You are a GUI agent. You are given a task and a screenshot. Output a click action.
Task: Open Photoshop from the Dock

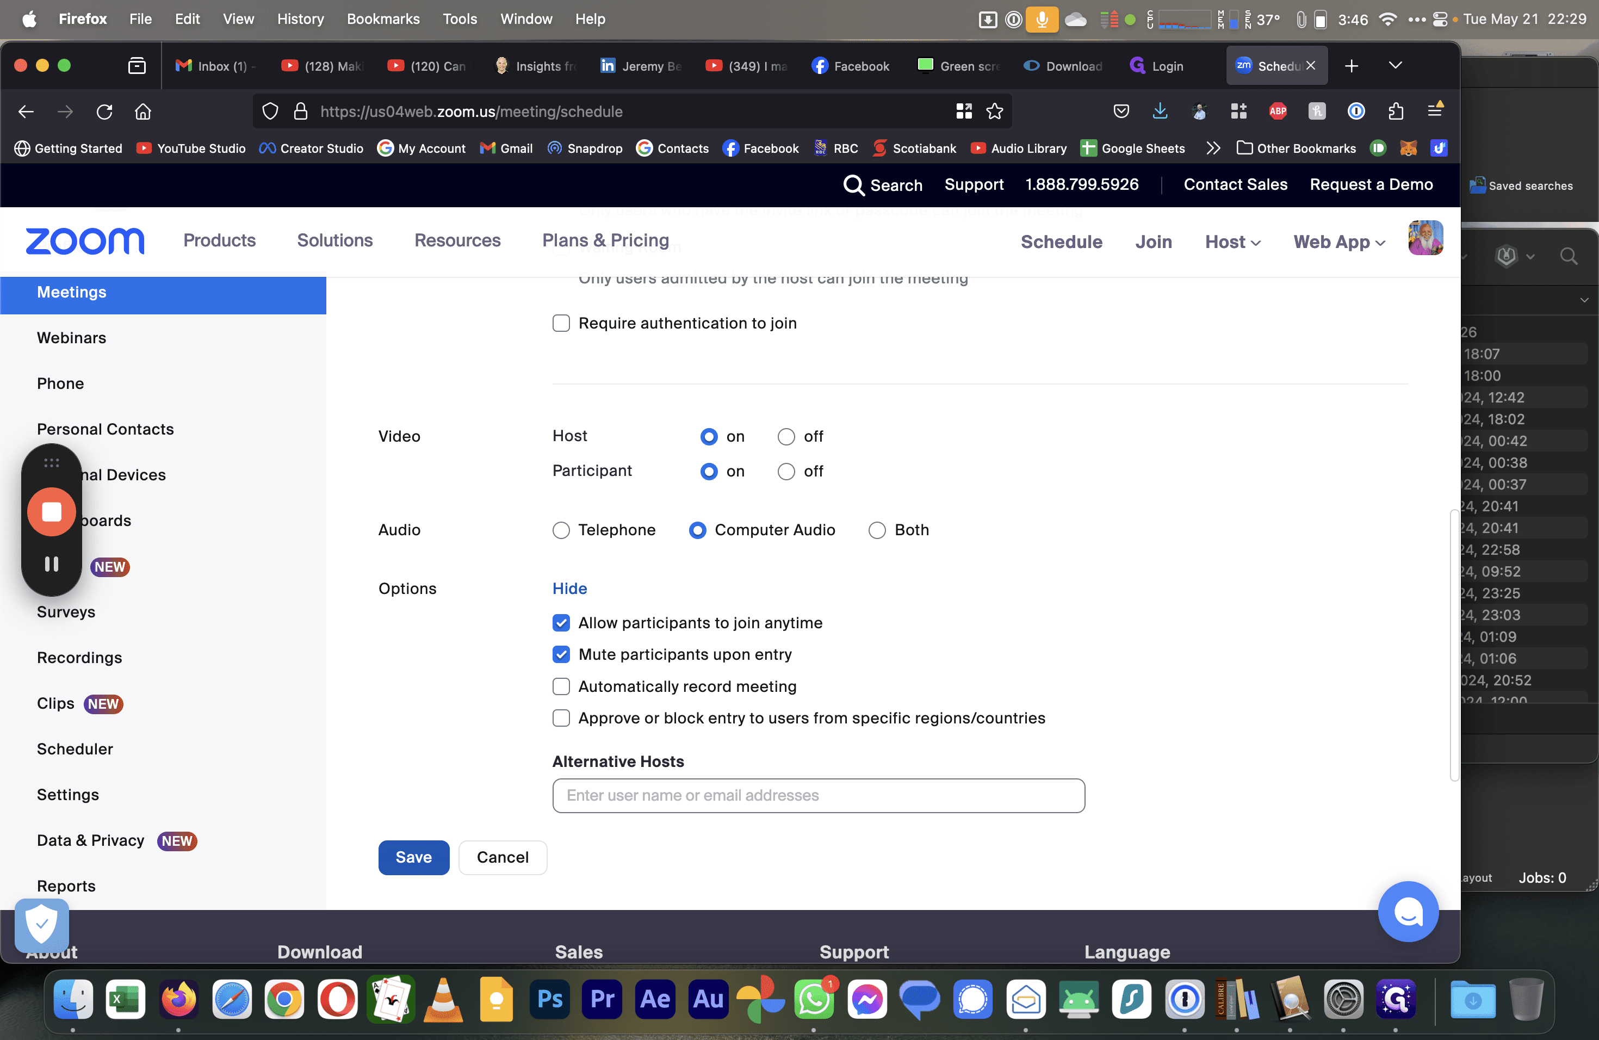point(549,999)
